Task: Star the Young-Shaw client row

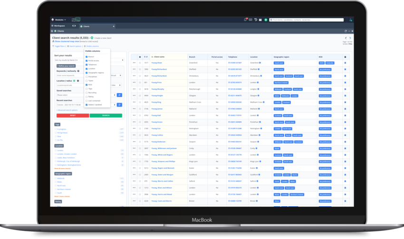Action: (140, 63)
